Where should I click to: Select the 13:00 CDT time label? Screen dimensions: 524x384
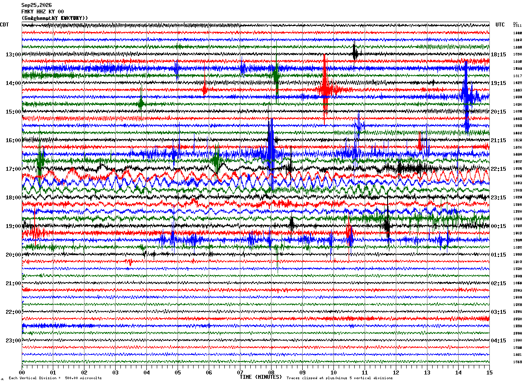click(13, 55)
